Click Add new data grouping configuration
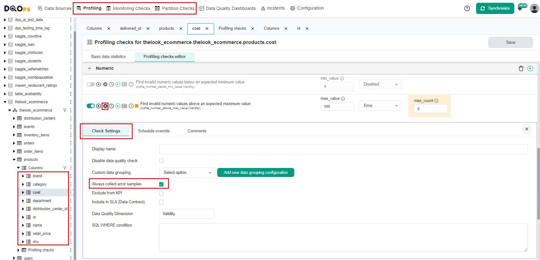Image resolution: width=540 pixels, height=260 pixels. [256, 173]
